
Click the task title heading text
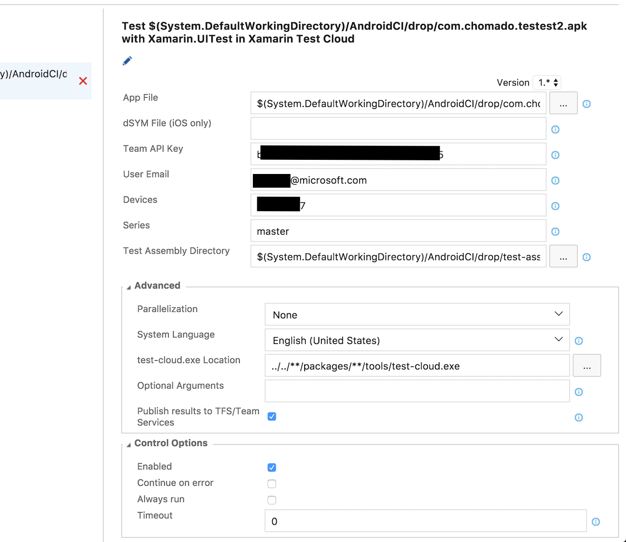pyautogui.click(x=354, y=32)
